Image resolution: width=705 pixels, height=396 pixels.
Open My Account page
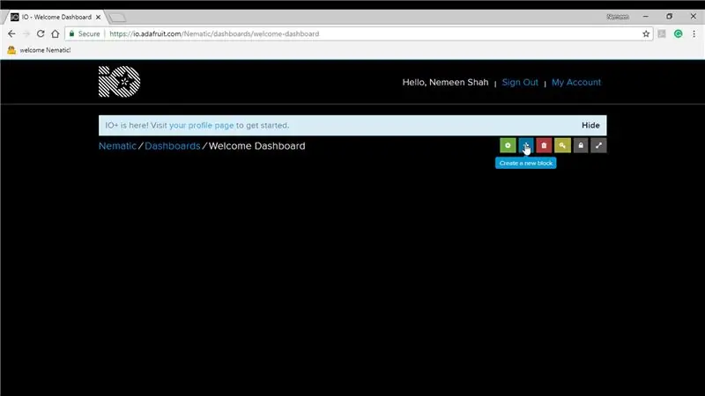[x=576, y=82]
